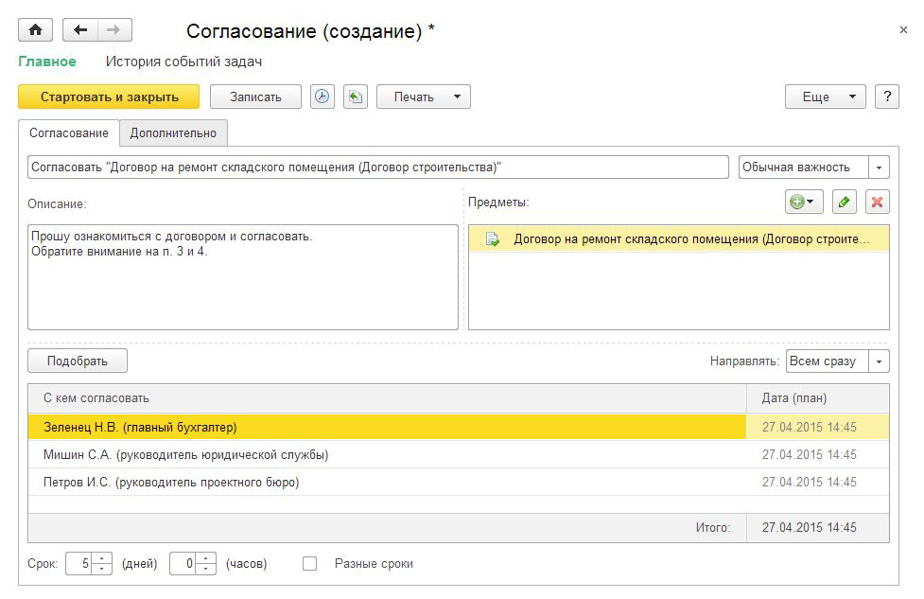The image size is (924, 599).
Task: Select row Мишин С.А. (руководитель юридической службы)
Action: pyautogui.click(x=387, y=454)
